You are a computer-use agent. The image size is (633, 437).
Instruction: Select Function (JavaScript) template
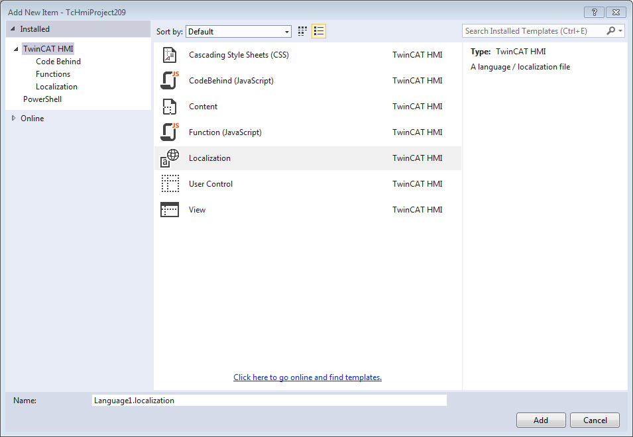click(225, 132)
